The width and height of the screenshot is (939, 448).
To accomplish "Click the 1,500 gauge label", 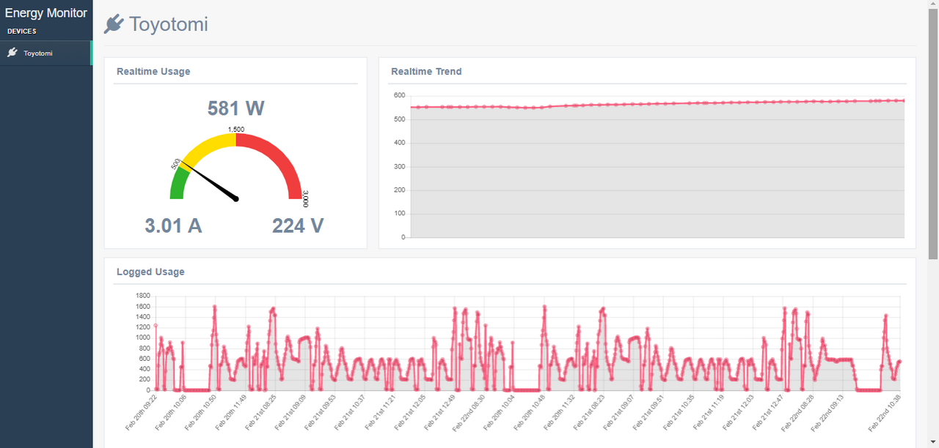I will pyautogui.click(x=236, y=130).
